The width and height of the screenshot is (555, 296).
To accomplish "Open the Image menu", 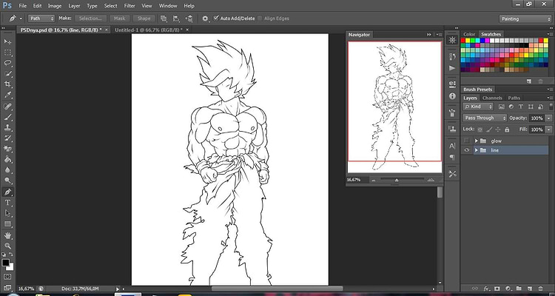I will (x=55, y=6).
